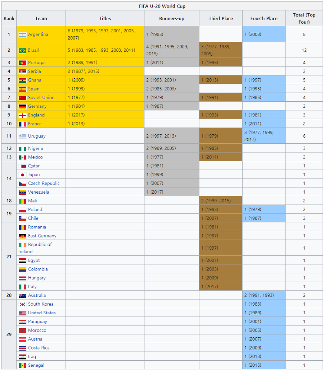Click the Nigeria flag icon
324x370 pixels.
[22, 149]
